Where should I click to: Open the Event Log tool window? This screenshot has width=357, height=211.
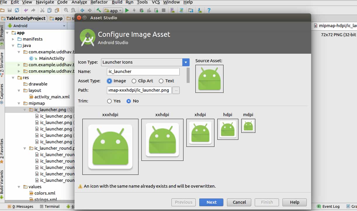pos(328,206)
